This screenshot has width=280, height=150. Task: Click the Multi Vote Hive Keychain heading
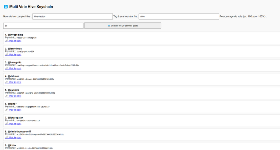31,7
